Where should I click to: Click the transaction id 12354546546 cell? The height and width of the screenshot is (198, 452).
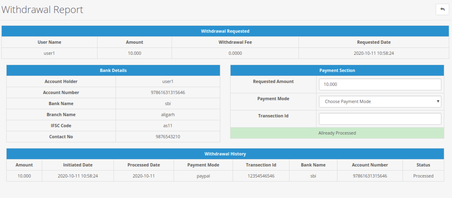click(x=261, y=176)
